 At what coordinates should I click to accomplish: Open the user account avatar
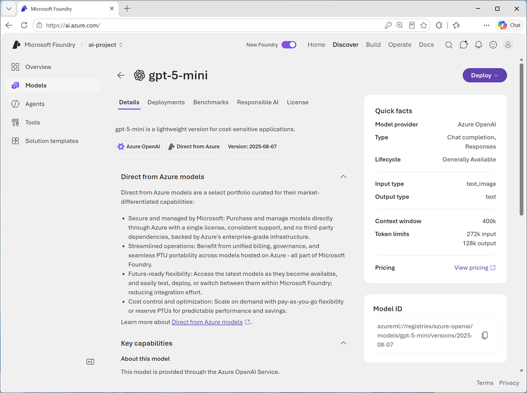tap(508, 45)
